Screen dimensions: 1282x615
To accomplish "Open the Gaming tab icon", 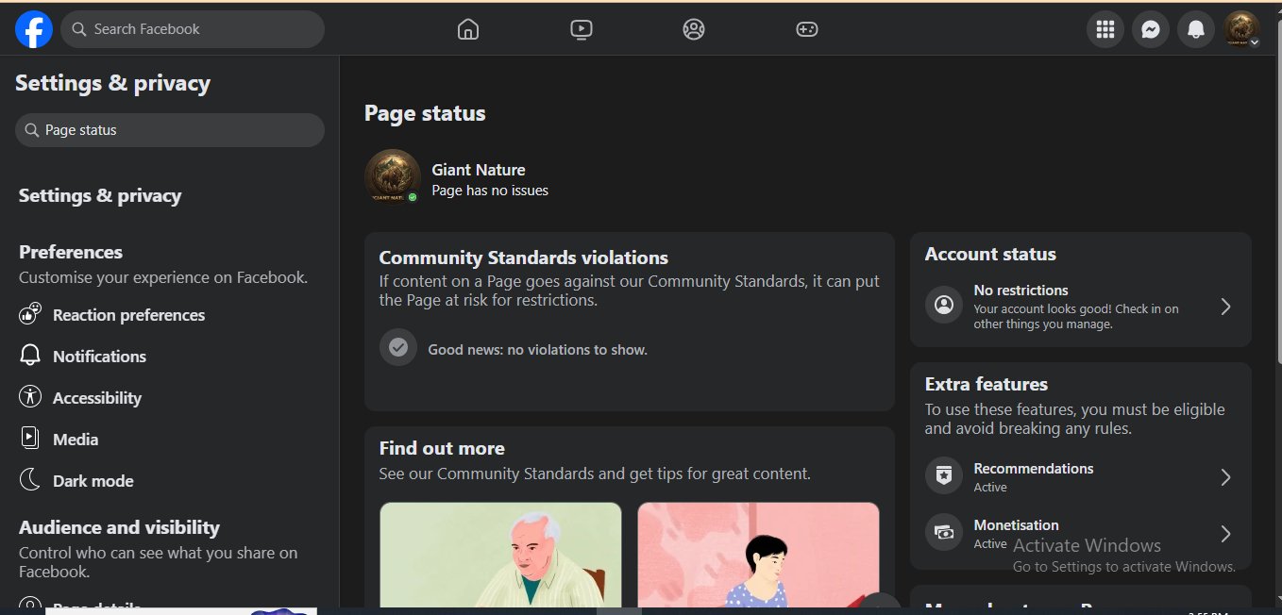I will click(x=806, y=29).
